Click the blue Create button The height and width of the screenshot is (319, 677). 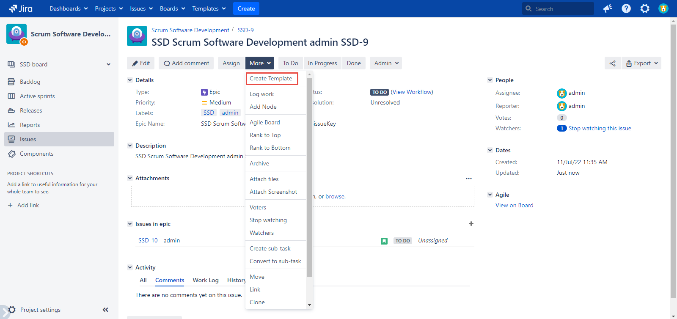246,8
